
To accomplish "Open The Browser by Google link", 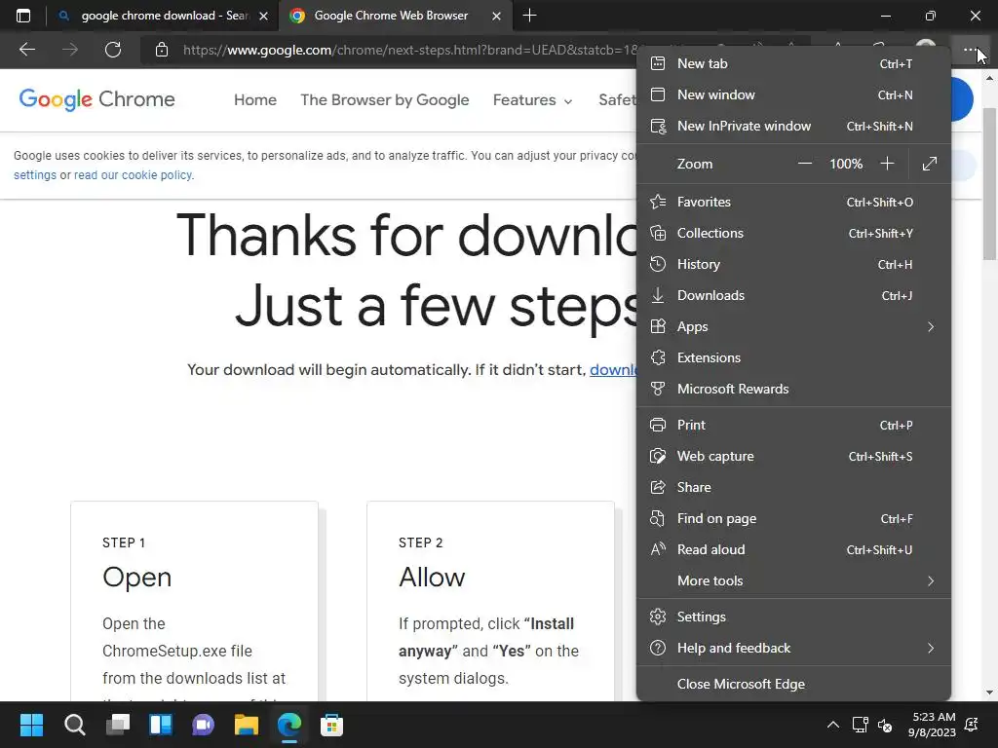I will 384,100.
